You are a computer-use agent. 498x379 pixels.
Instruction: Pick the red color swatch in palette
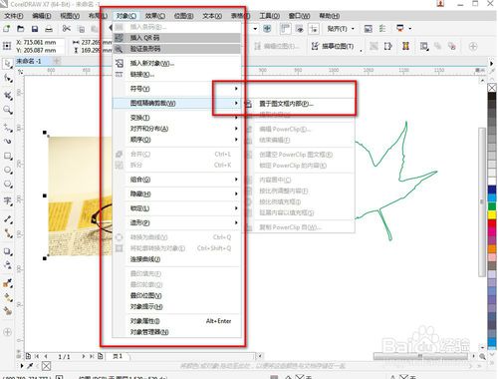pyautogui.click(x=492, y=223)
